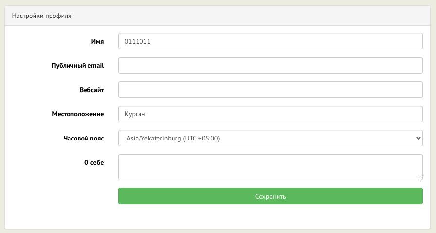Click the Имя input field
This screenshot has height=233, width=436.
coord(270,41)
